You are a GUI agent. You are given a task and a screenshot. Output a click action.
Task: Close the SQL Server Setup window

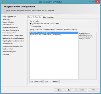click(97, 1)
